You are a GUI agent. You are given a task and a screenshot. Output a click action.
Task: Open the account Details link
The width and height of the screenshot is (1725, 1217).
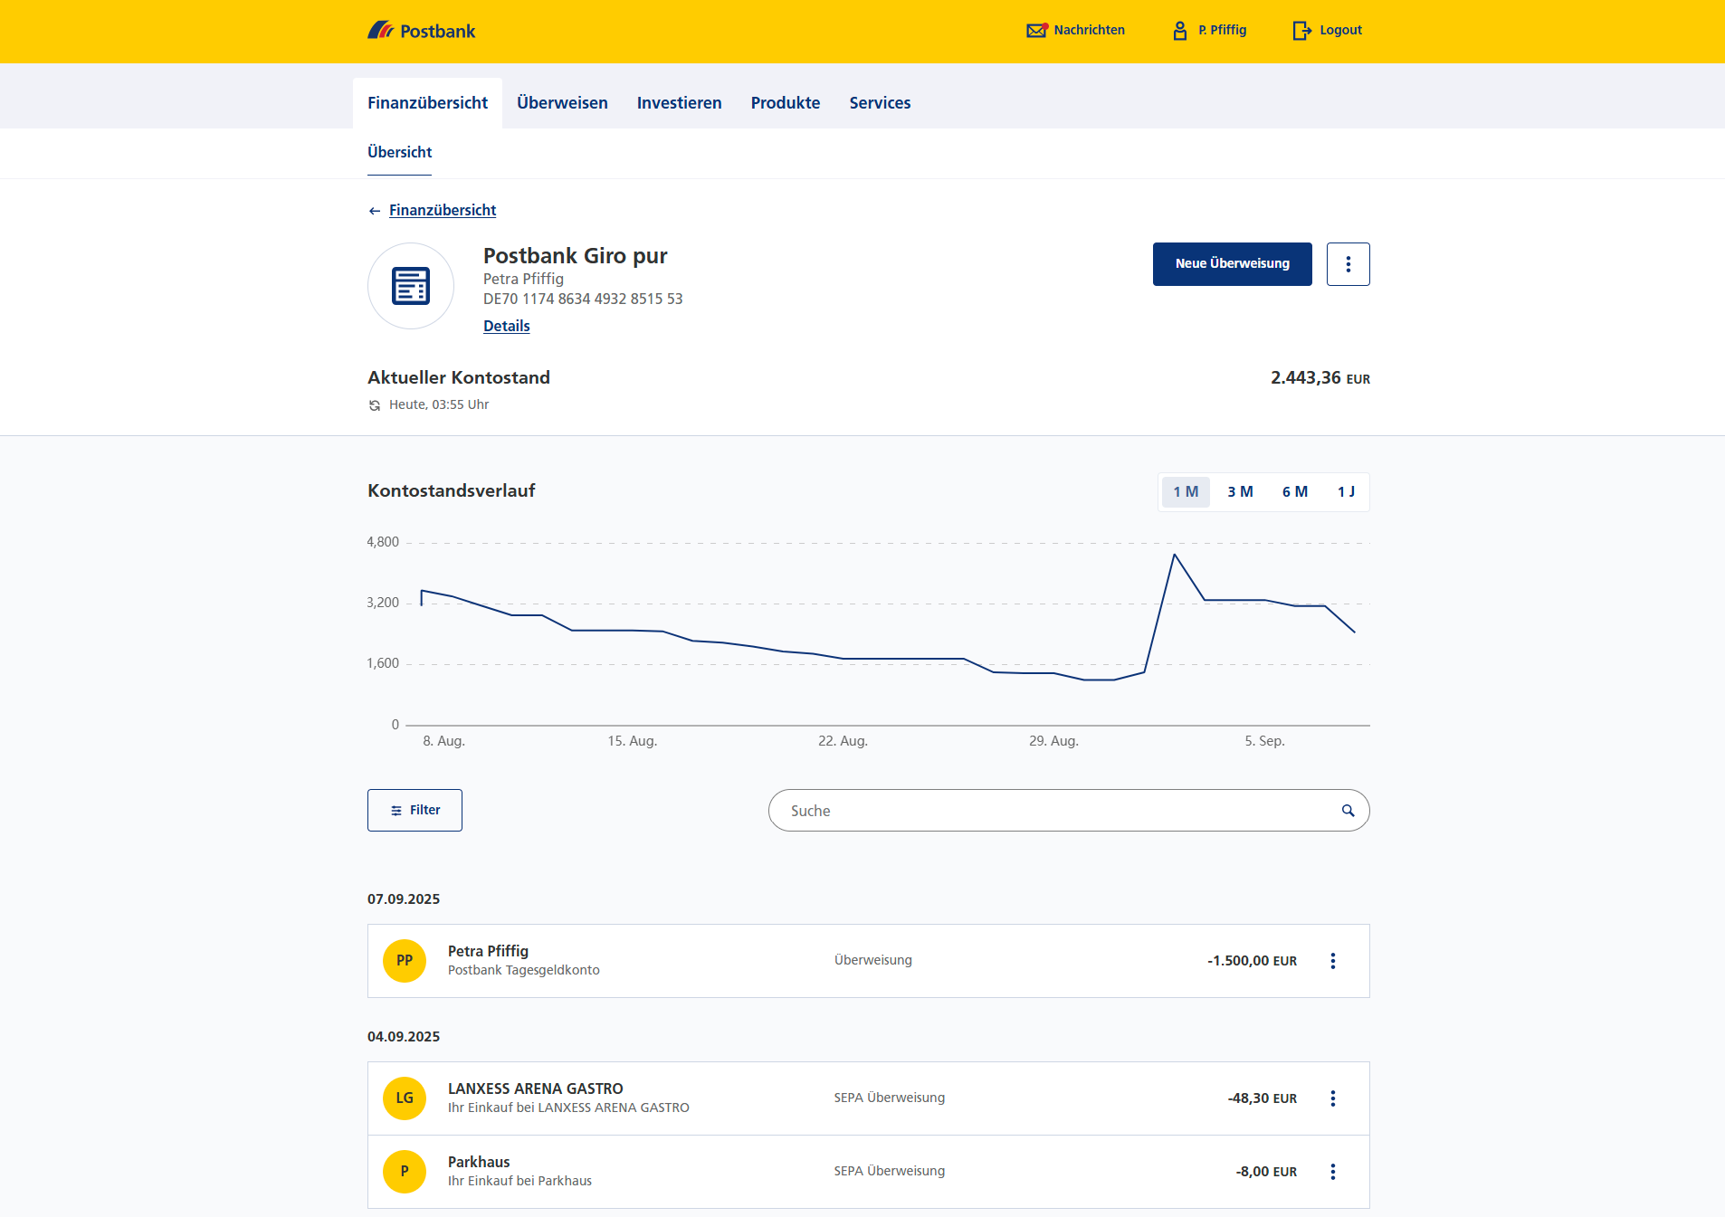(x=506, y=327)
